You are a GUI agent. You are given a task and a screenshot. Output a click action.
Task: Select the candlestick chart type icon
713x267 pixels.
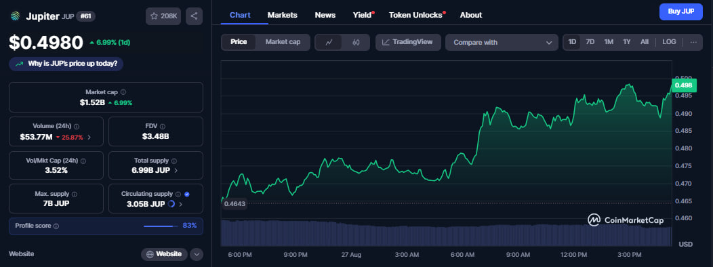[356, 42]
